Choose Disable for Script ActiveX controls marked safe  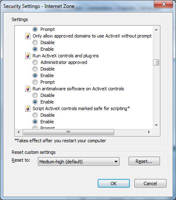coord(35,115)
